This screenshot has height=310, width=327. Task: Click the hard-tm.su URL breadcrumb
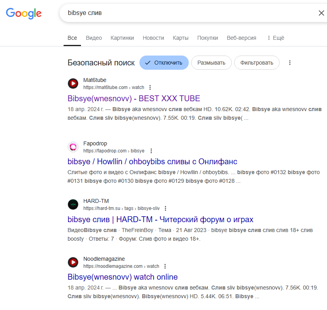(121, 208)
